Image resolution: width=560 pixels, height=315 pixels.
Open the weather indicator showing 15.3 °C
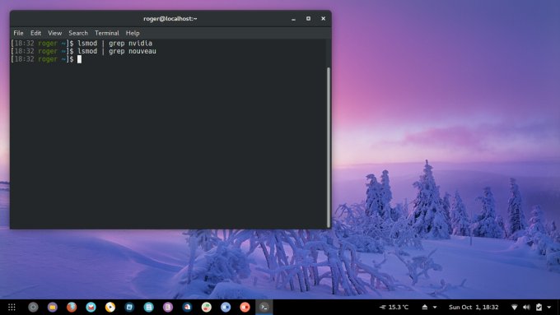pyautogui.click(x=394, y=307)
